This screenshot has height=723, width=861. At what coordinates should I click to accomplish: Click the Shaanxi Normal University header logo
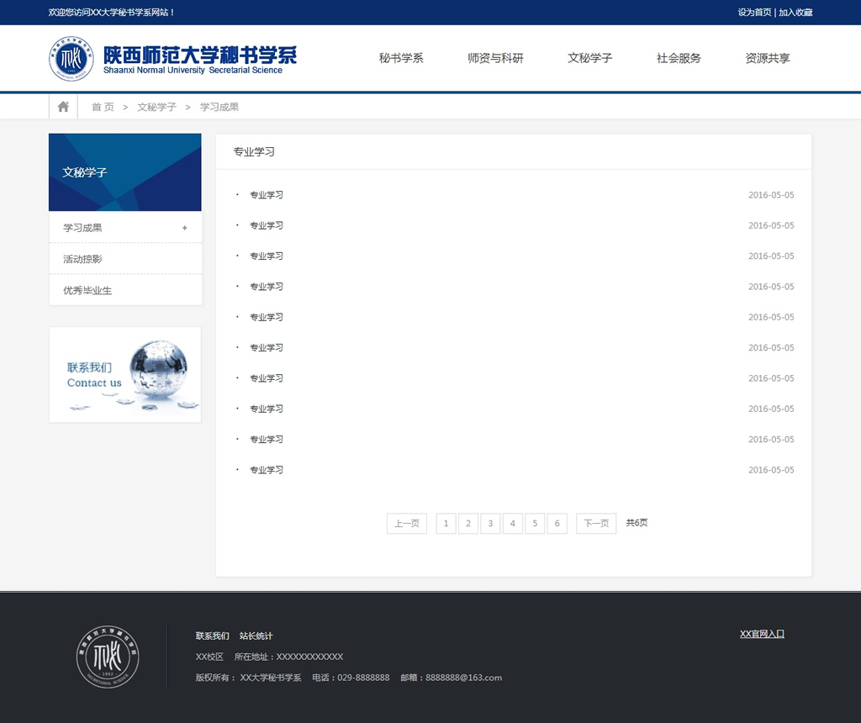172,59
